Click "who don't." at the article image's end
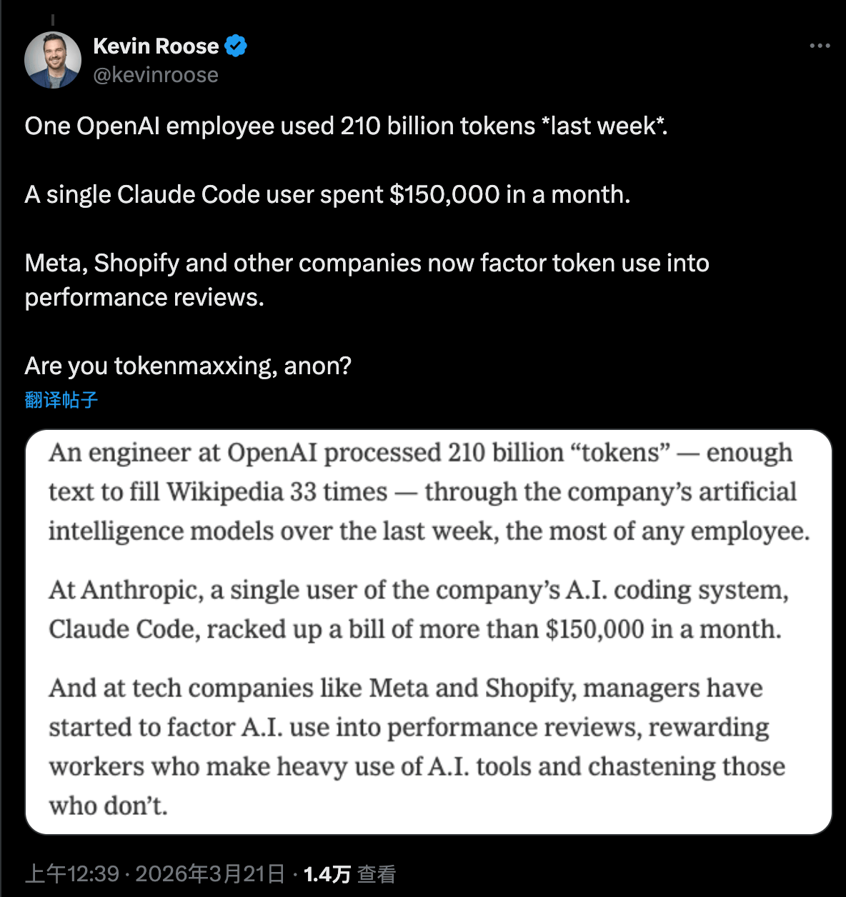 click(x=108, y=806)
